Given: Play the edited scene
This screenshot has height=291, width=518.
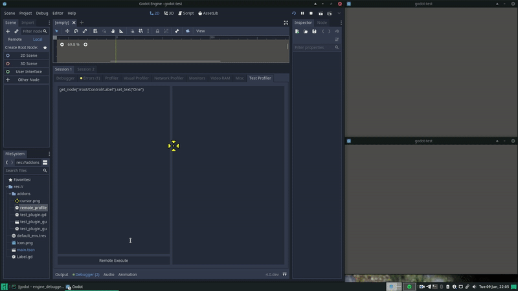Looking at the screenshot, I should point(321,13).
